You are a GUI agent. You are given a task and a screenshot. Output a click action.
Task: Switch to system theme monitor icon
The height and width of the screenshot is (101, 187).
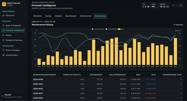(173, 5)
